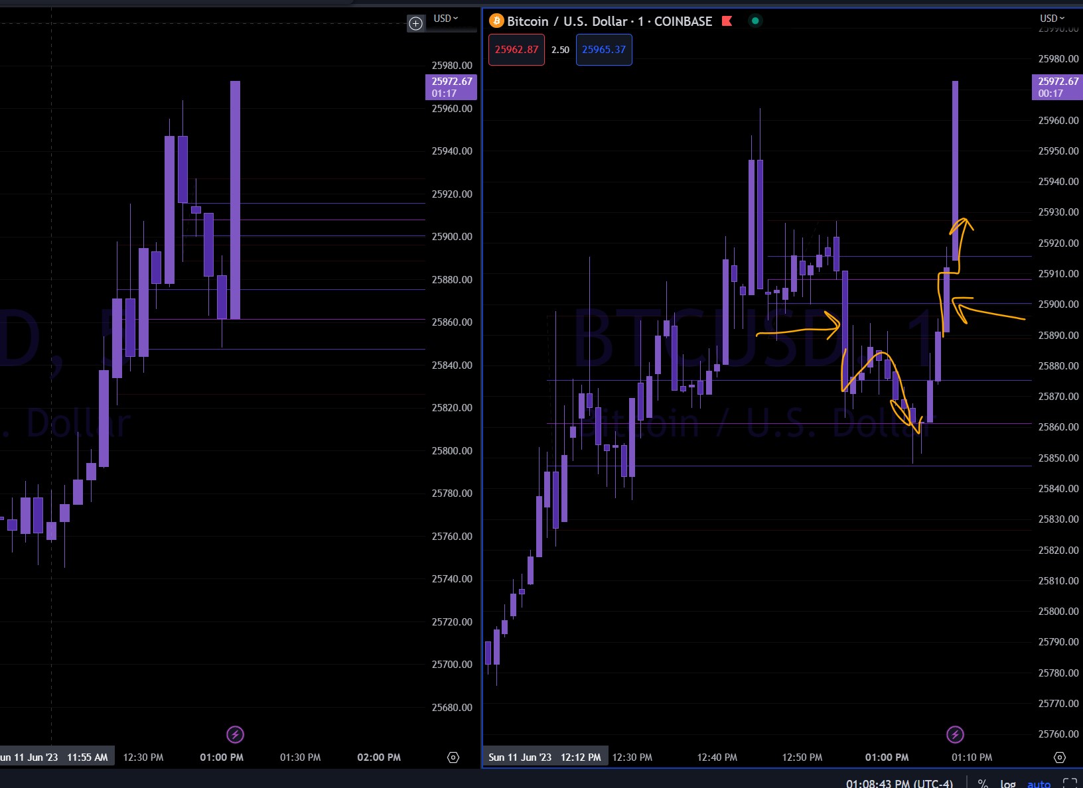This screenshot has width=1083, height=788.
Task: Click the Bitcoin / U.S. Dollar symbol title
Action: point(567,21)
